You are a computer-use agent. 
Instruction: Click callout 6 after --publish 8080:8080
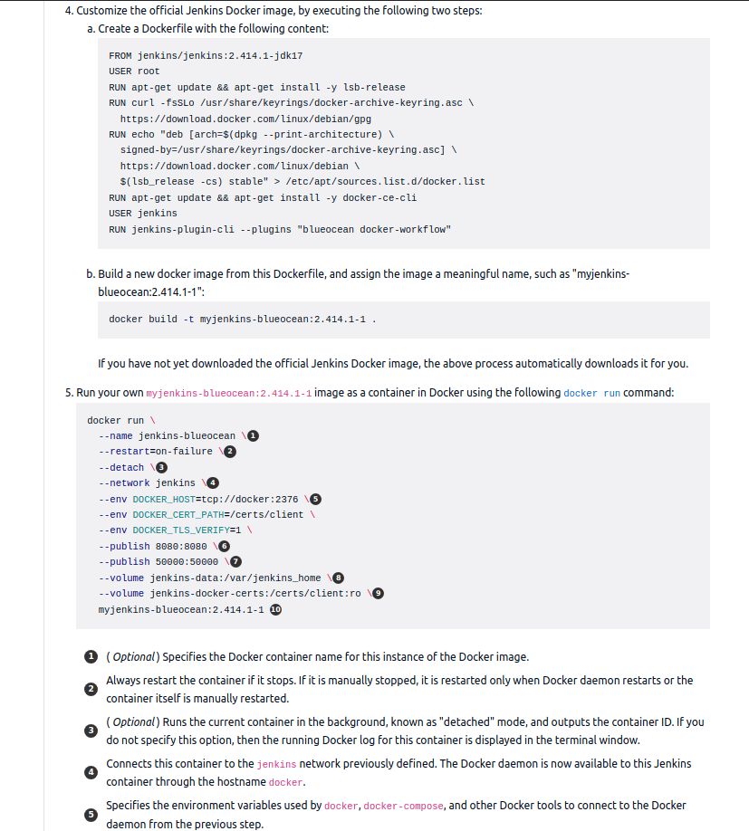pos(225,546)
